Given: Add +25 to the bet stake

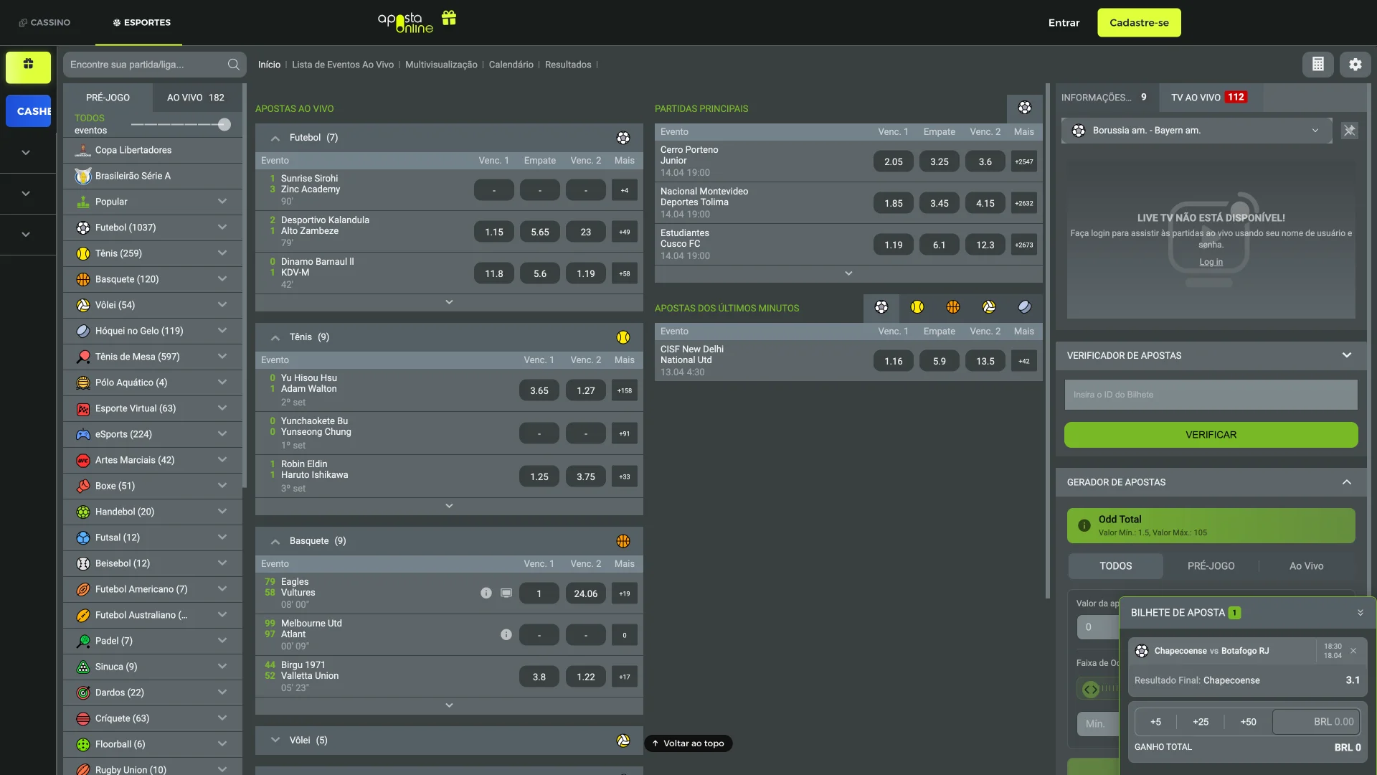Looking at the screenshot, I should click(1201, 722).
